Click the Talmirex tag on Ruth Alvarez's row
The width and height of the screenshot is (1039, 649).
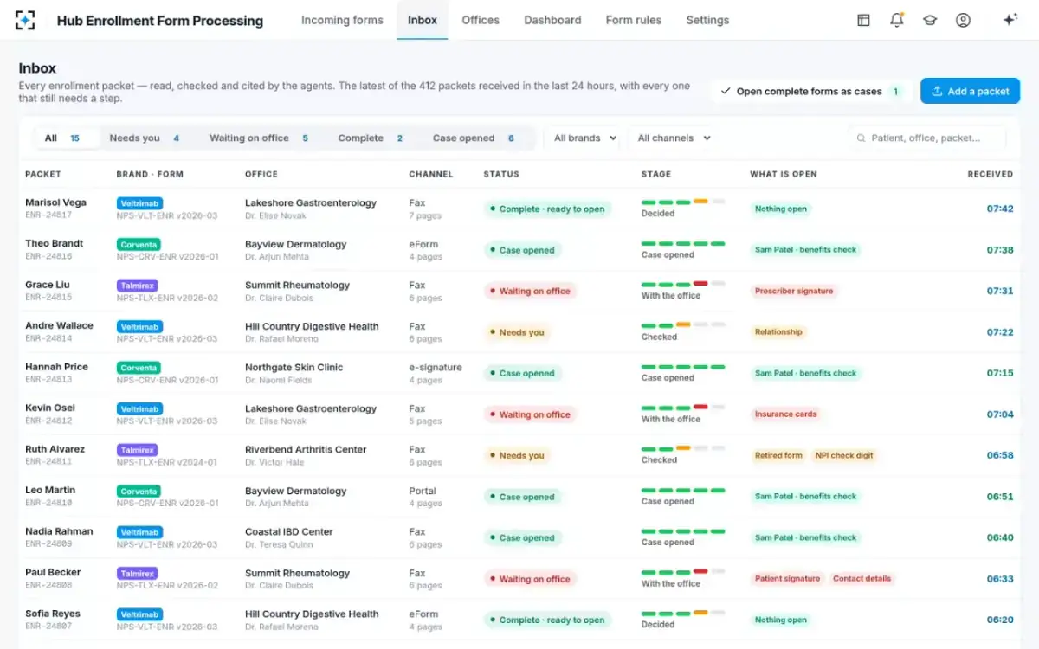pyautogui.click(x=137, y=450)
